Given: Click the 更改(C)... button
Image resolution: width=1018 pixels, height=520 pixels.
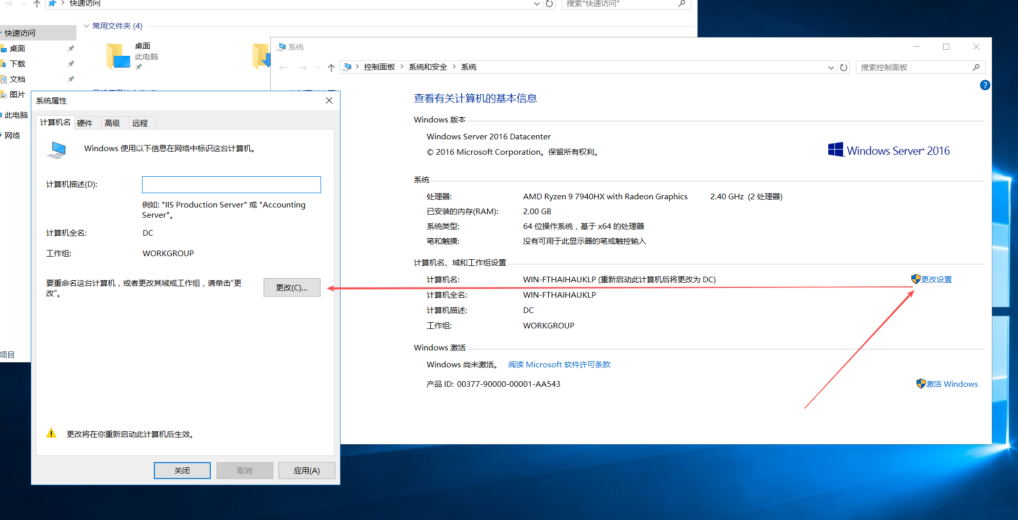Looking at the screenshot, I should click(292, 287).
